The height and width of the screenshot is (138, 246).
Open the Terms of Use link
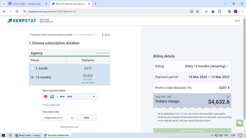tap(181, 114)
